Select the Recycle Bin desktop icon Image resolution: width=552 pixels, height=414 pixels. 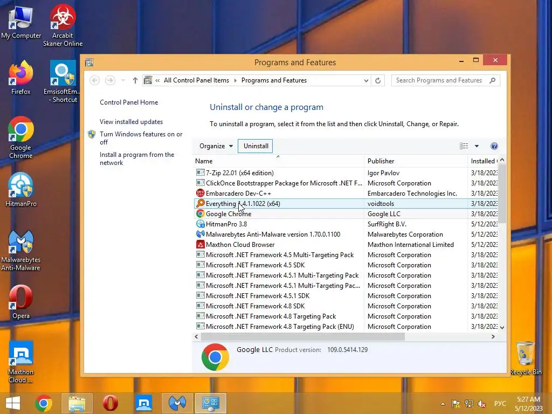[526, 358]
